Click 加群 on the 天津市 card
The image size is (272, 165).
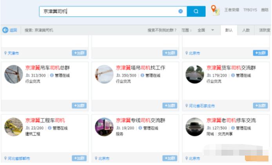point(79,53)
